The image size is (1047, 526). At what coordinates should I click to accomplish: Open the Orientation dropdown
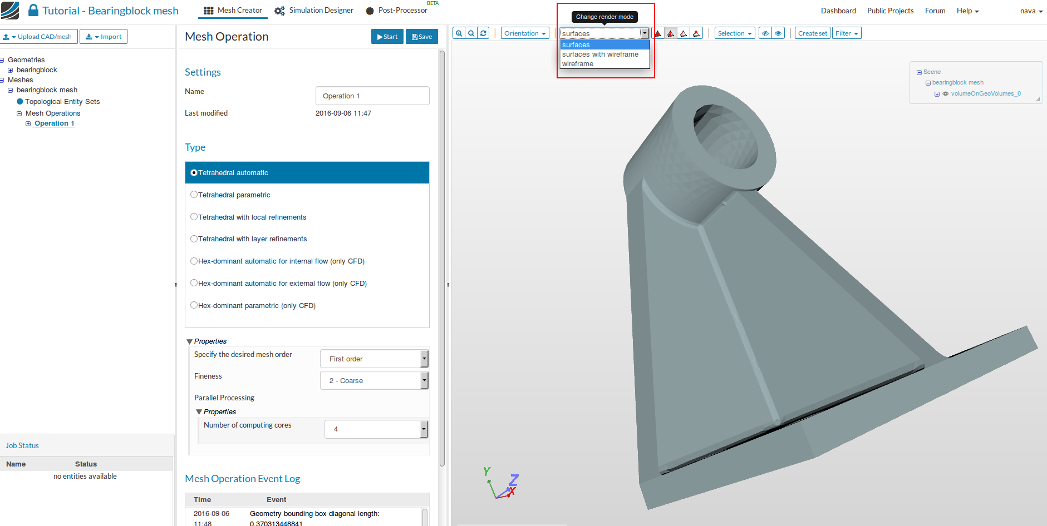coord(525,33)
